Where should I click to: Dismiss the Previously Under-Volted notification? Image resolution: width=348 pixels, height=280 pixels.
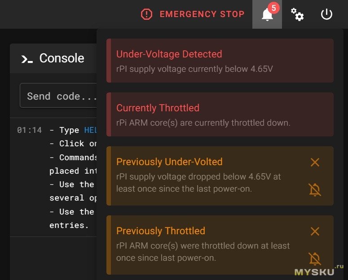tap(315, 162)
